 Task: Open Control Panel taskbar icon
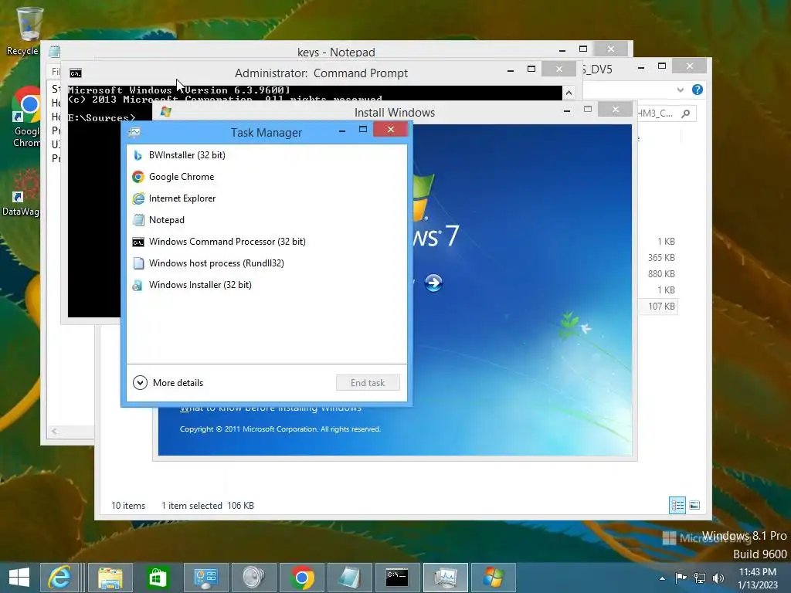coord(205,578)
